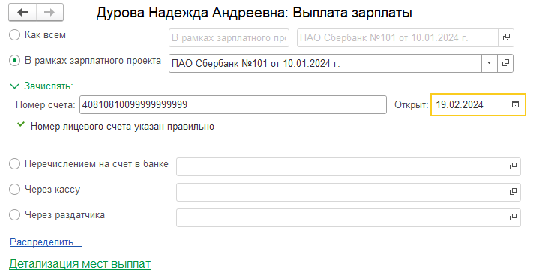Go back with the left arrow button

[22, 13]
